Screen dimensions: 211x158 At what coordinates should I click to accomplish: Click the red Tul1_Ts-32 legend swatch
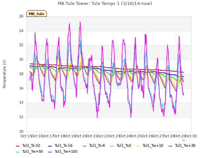click(x=17, y=146)
